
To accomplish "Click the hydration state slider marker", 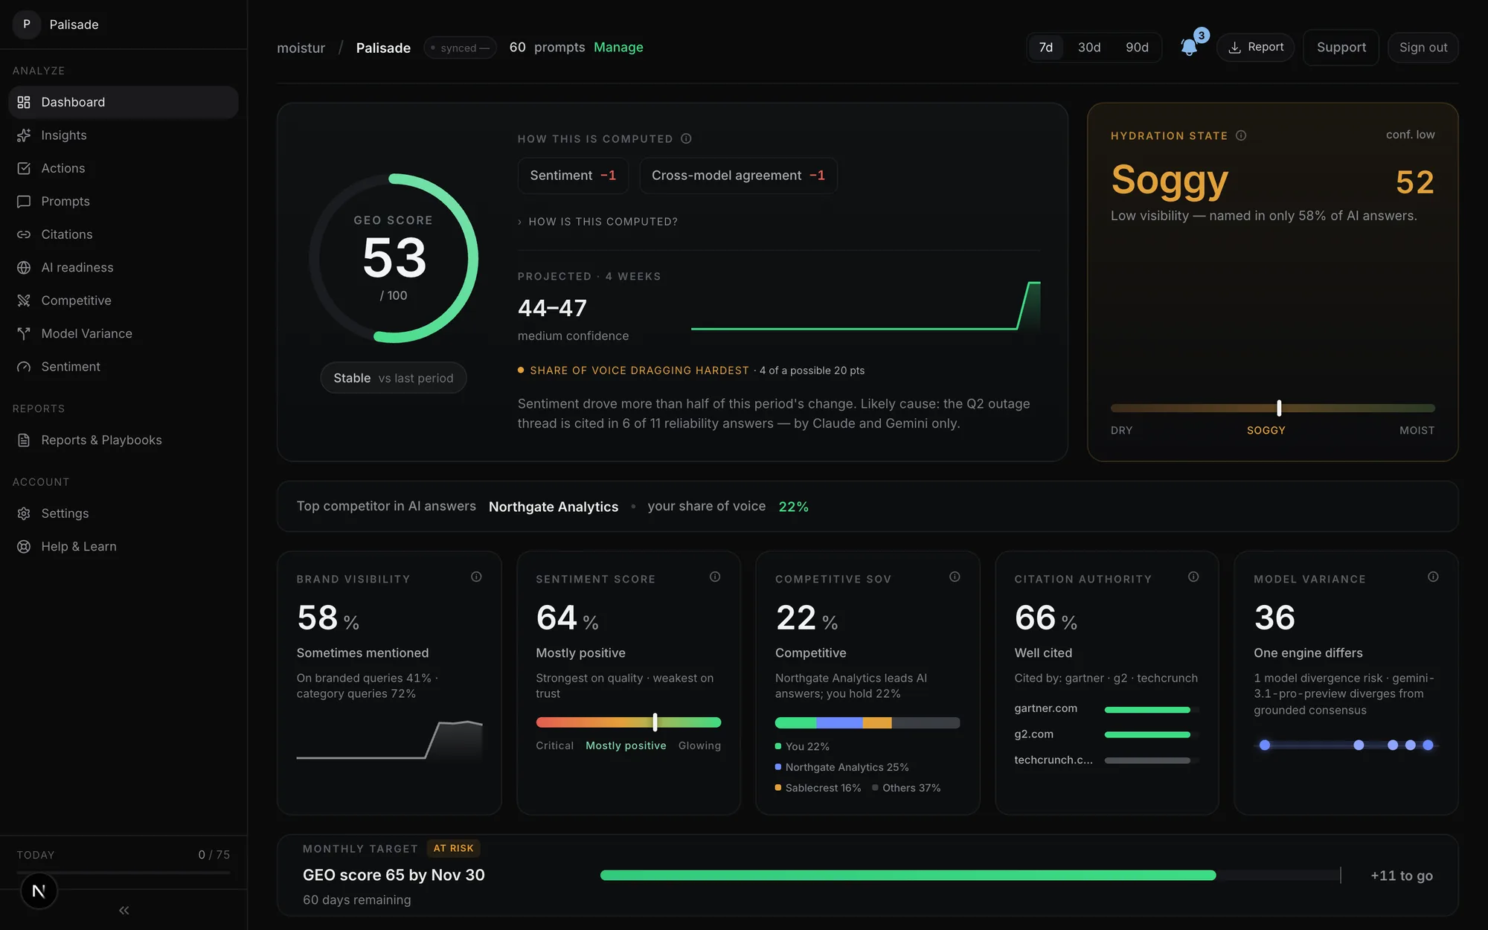I will [1279, 408].
